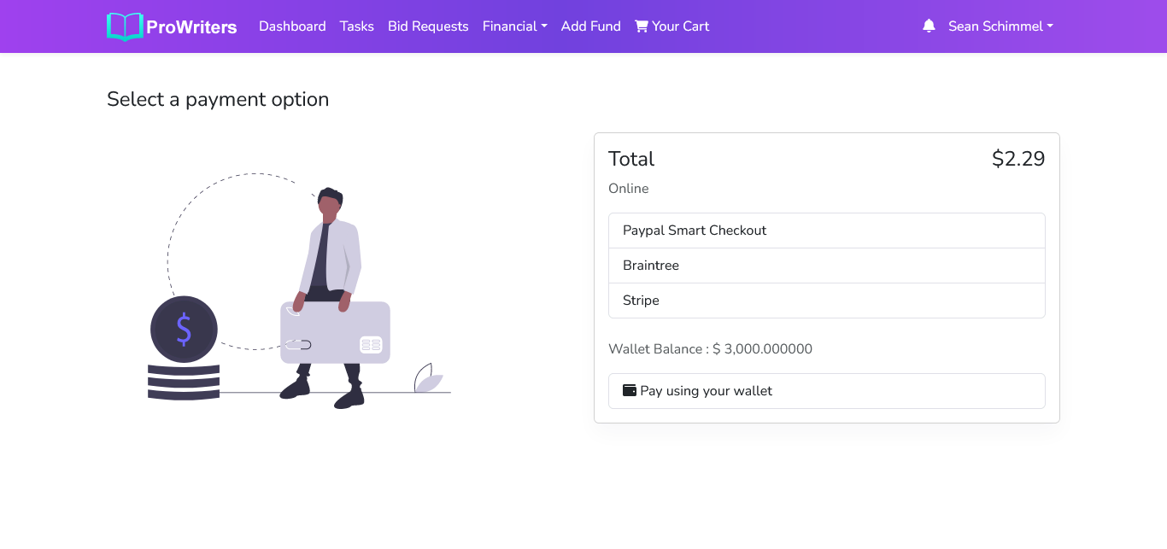1167x549 pixels.
Task: Click the $2.29 total amount
Action: point(1017,159)
